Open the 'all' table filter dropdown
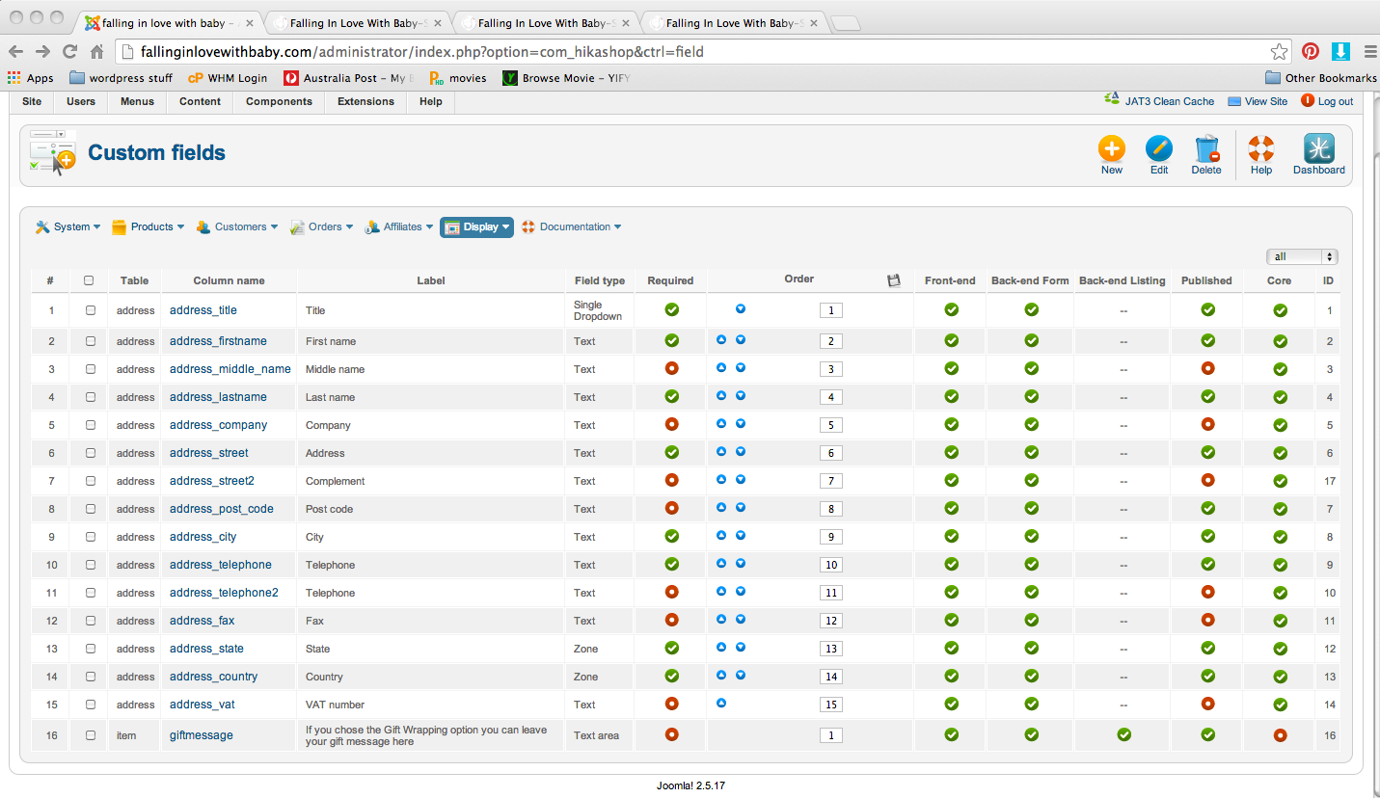Screen dimensions: 1380x798 click(1301, 256)
